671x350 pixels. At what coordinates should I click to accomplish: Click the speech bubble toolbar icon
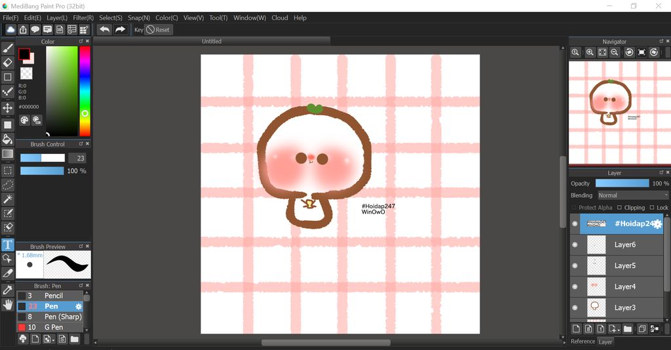(x=35, y=29)
